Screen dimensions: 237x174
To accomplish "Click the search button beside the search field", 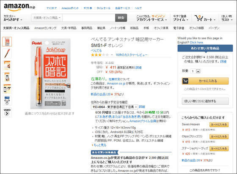I will [x=121, y=18].
